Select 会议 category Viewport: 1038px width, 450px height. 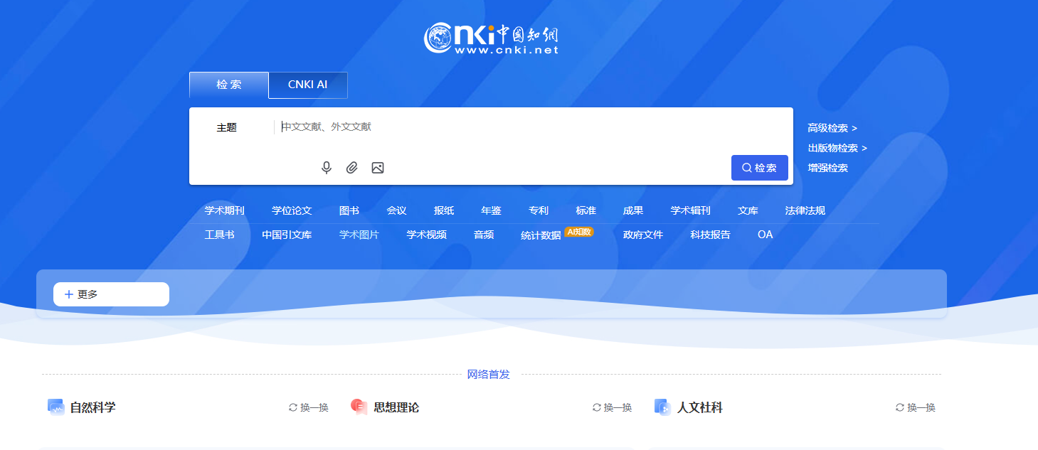click(396, 210)
